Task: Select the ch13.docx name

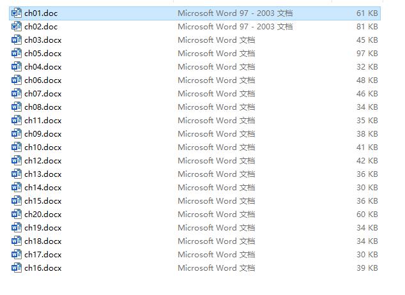Action: (x=43, y=174)
